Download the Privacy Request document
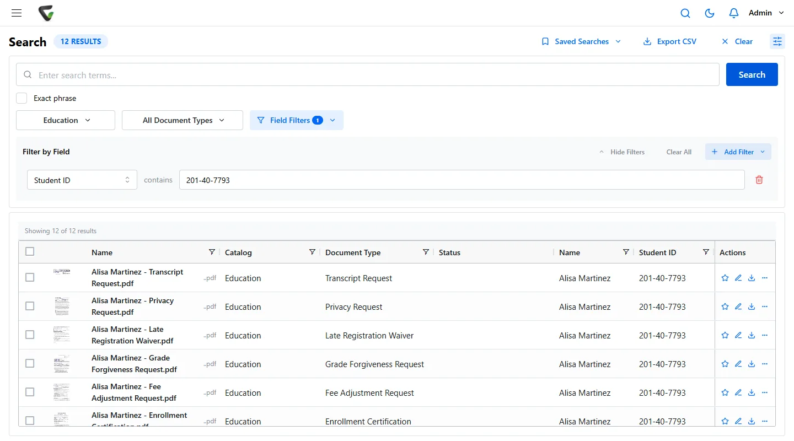The height and width of the screenshot is (441, 794). point(752,306)
